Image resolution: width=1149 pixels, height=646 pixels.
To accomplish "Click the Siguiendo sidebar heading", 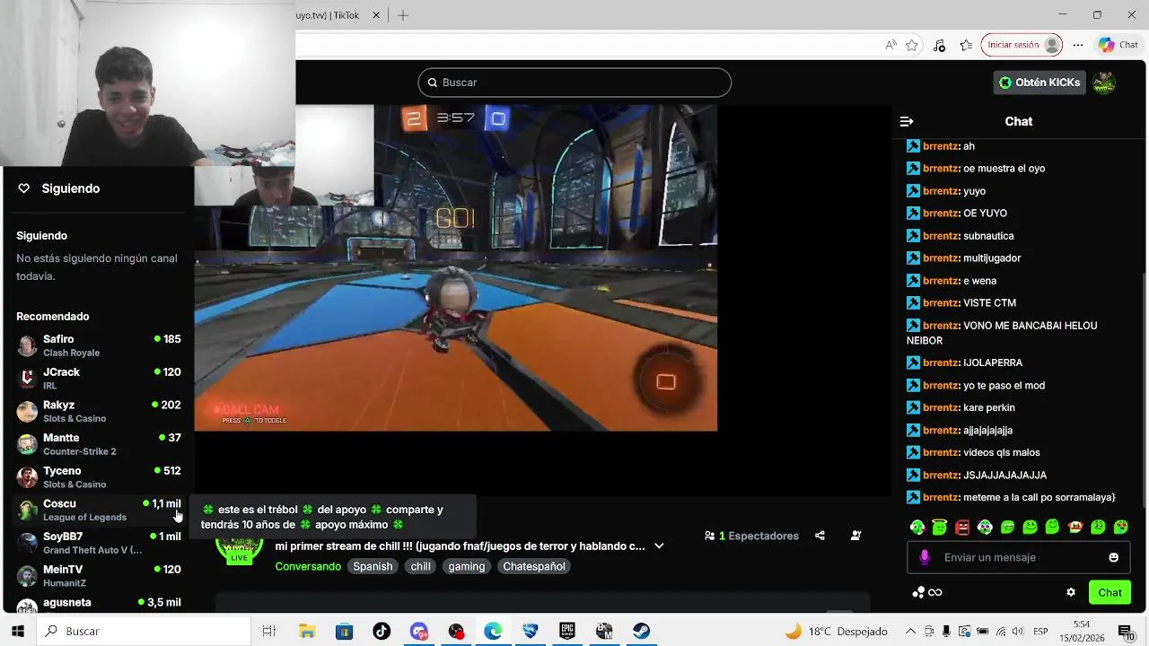I will point(41,236).
